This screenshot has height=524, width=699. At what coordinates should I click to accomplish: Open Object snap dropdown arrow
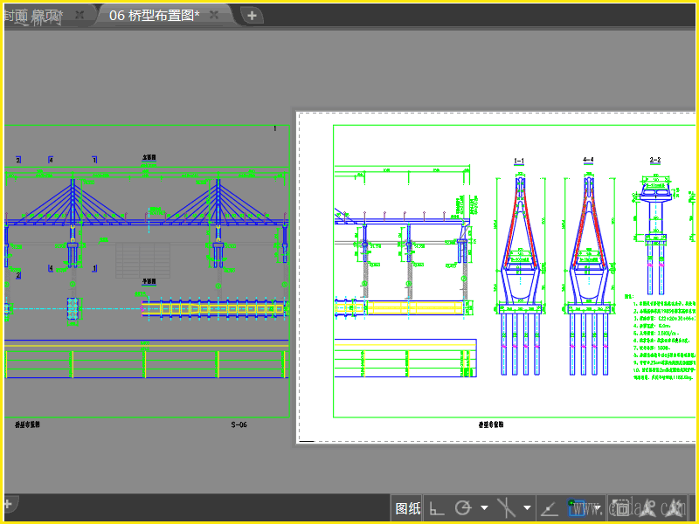tap(598, 507)
